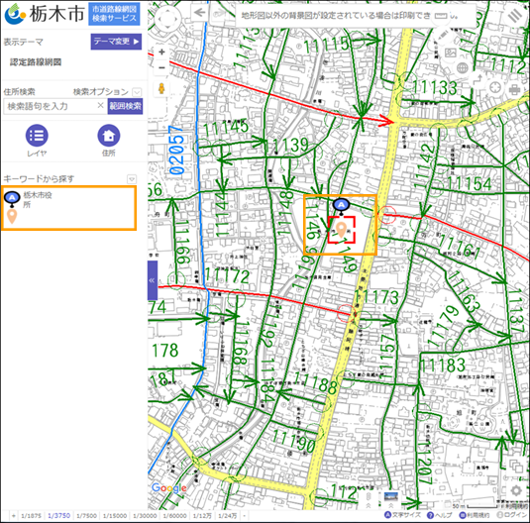530x523 pixels.
Task: Open the distance measuring ruler tool
Action: pyautogui.click(x=441, y=16)
